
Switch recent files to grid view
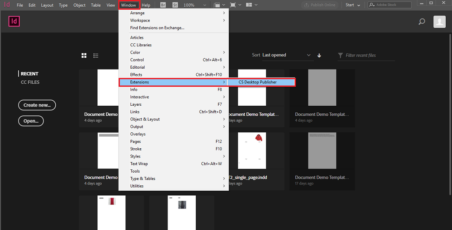[84, 56]
